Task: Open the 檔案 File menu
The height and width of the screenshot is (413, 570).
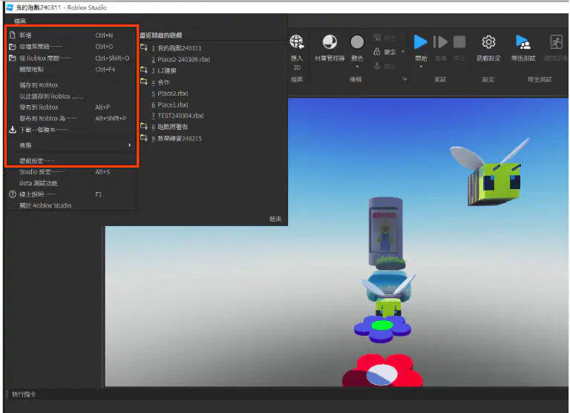Action: (x=20, y=21)
